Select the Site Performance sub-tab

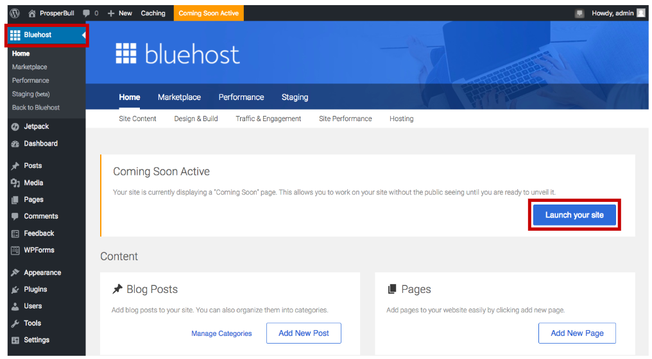[345, 119]
